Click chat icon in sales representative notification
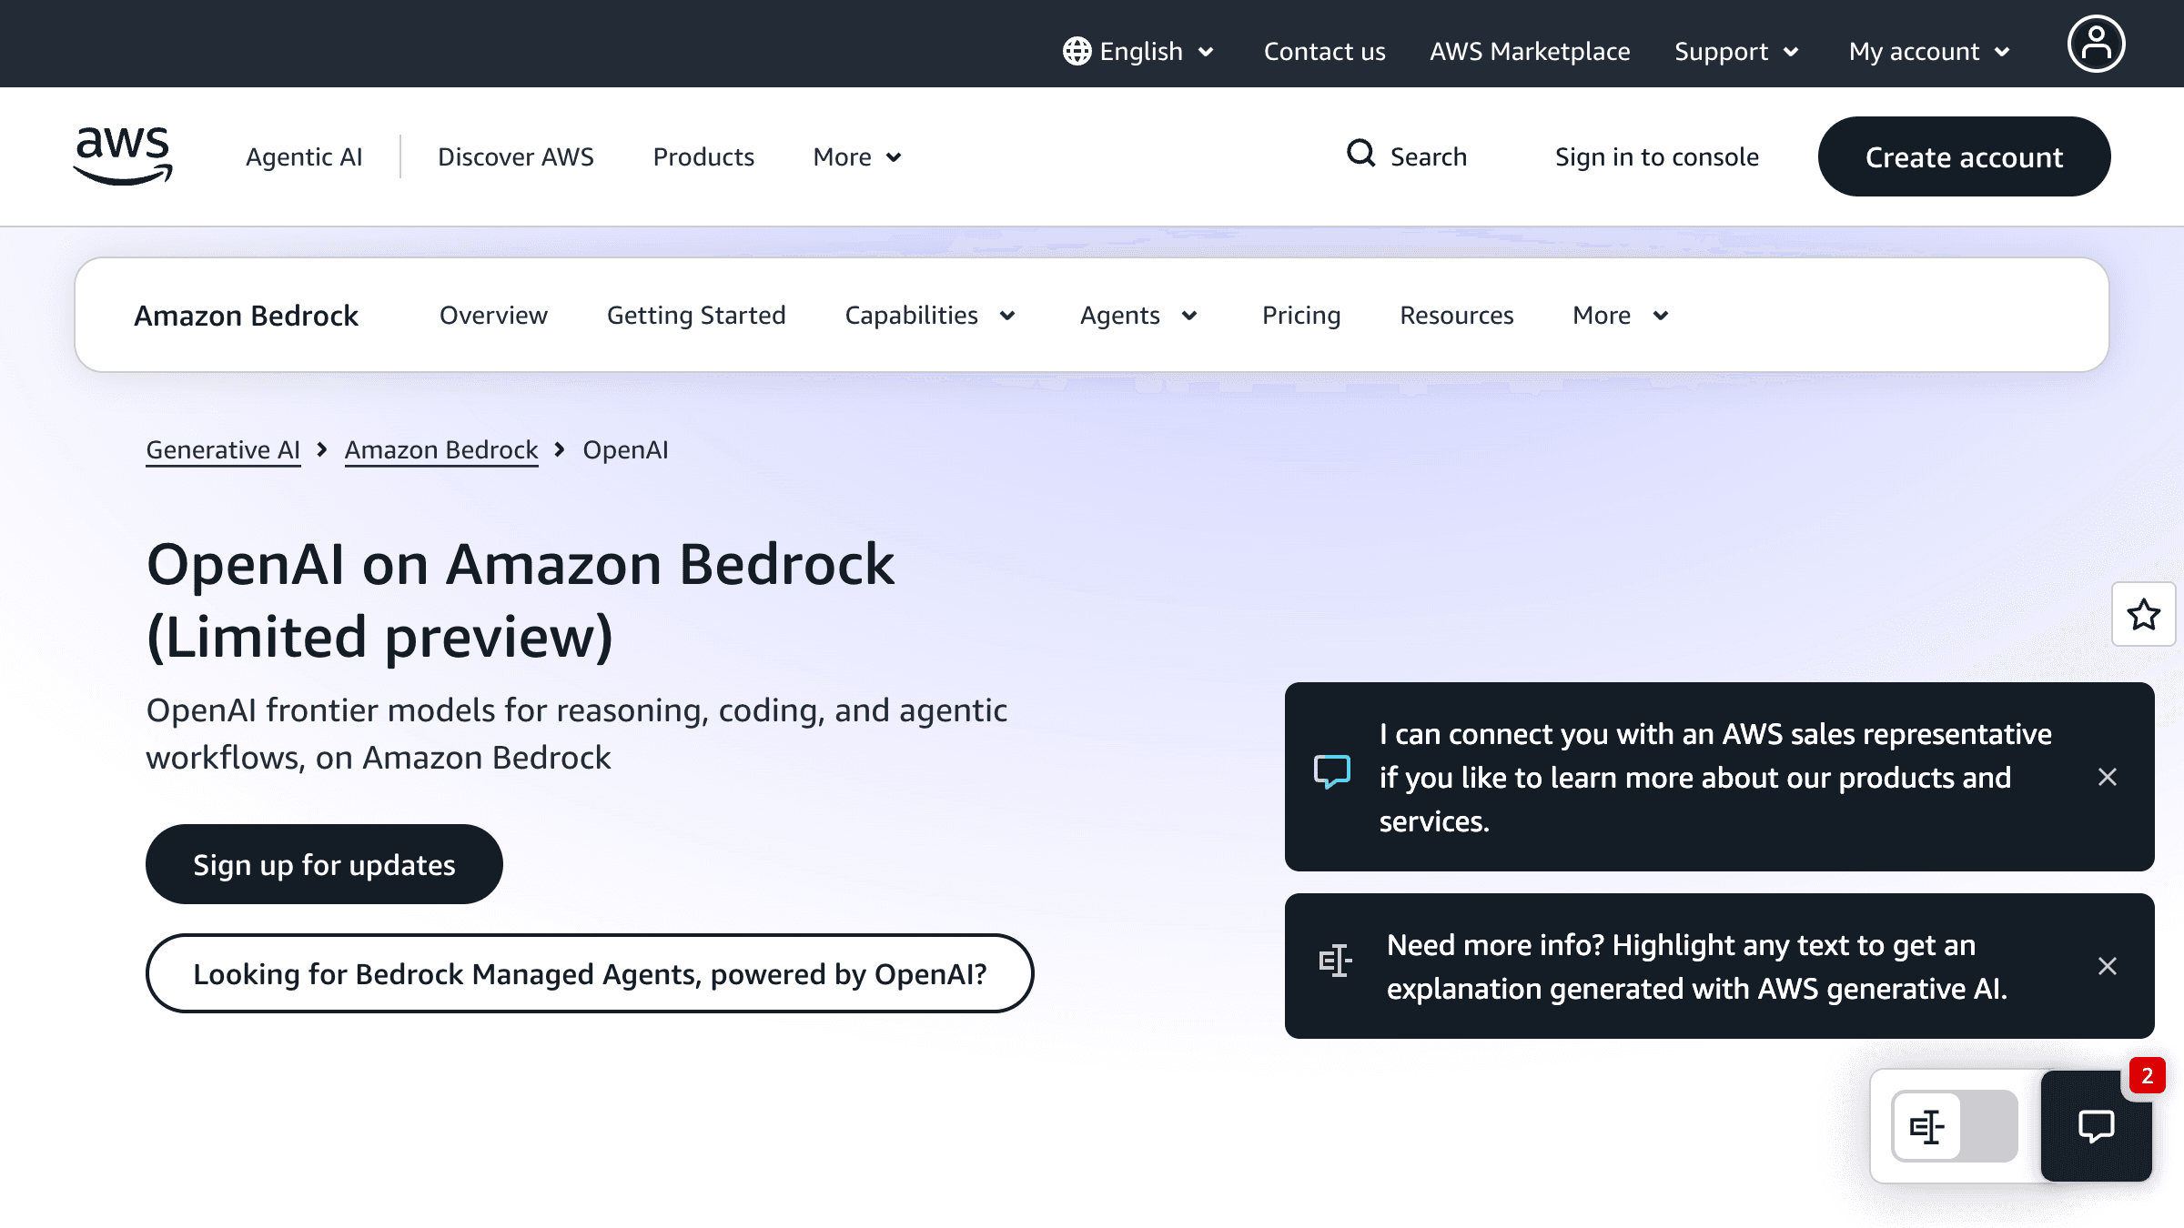The height and width of the screenshot is (1228, 2184). [x=1332, y=772]
